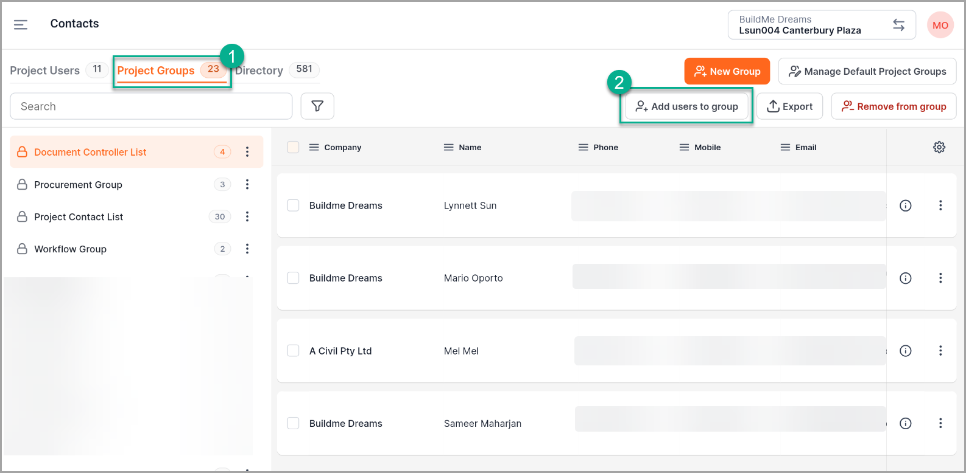
Task: Select the Mario Oporto row checkbox
Action: (x=293, y=278)
